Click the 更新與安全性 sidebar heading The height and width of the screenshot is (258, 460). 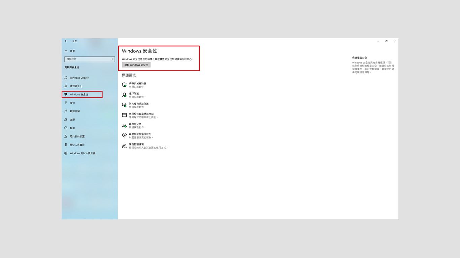point(72,68)
